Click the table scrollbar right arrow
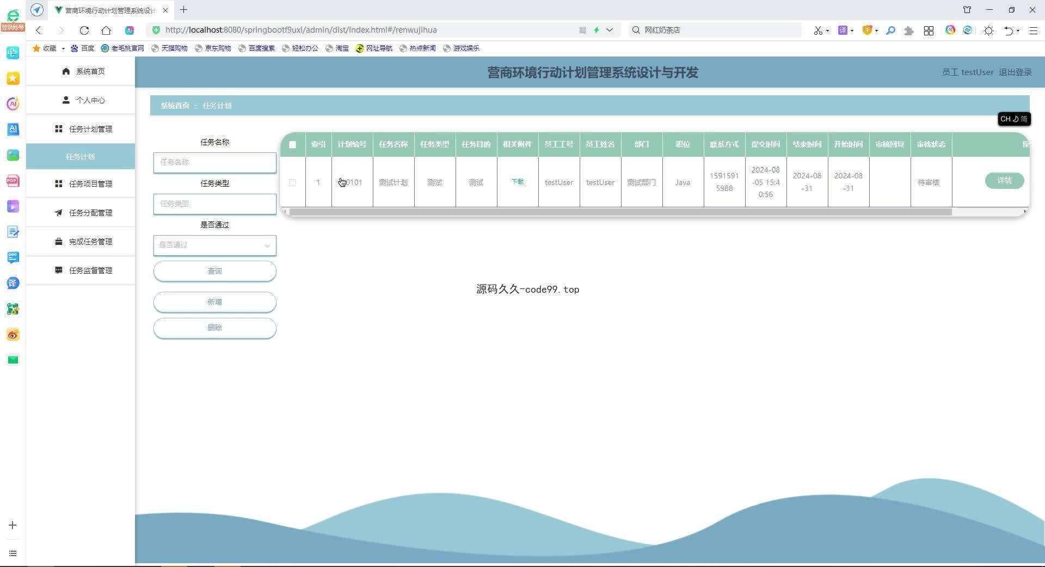This screenshot has height=567, width=1045. (1025, 212)
